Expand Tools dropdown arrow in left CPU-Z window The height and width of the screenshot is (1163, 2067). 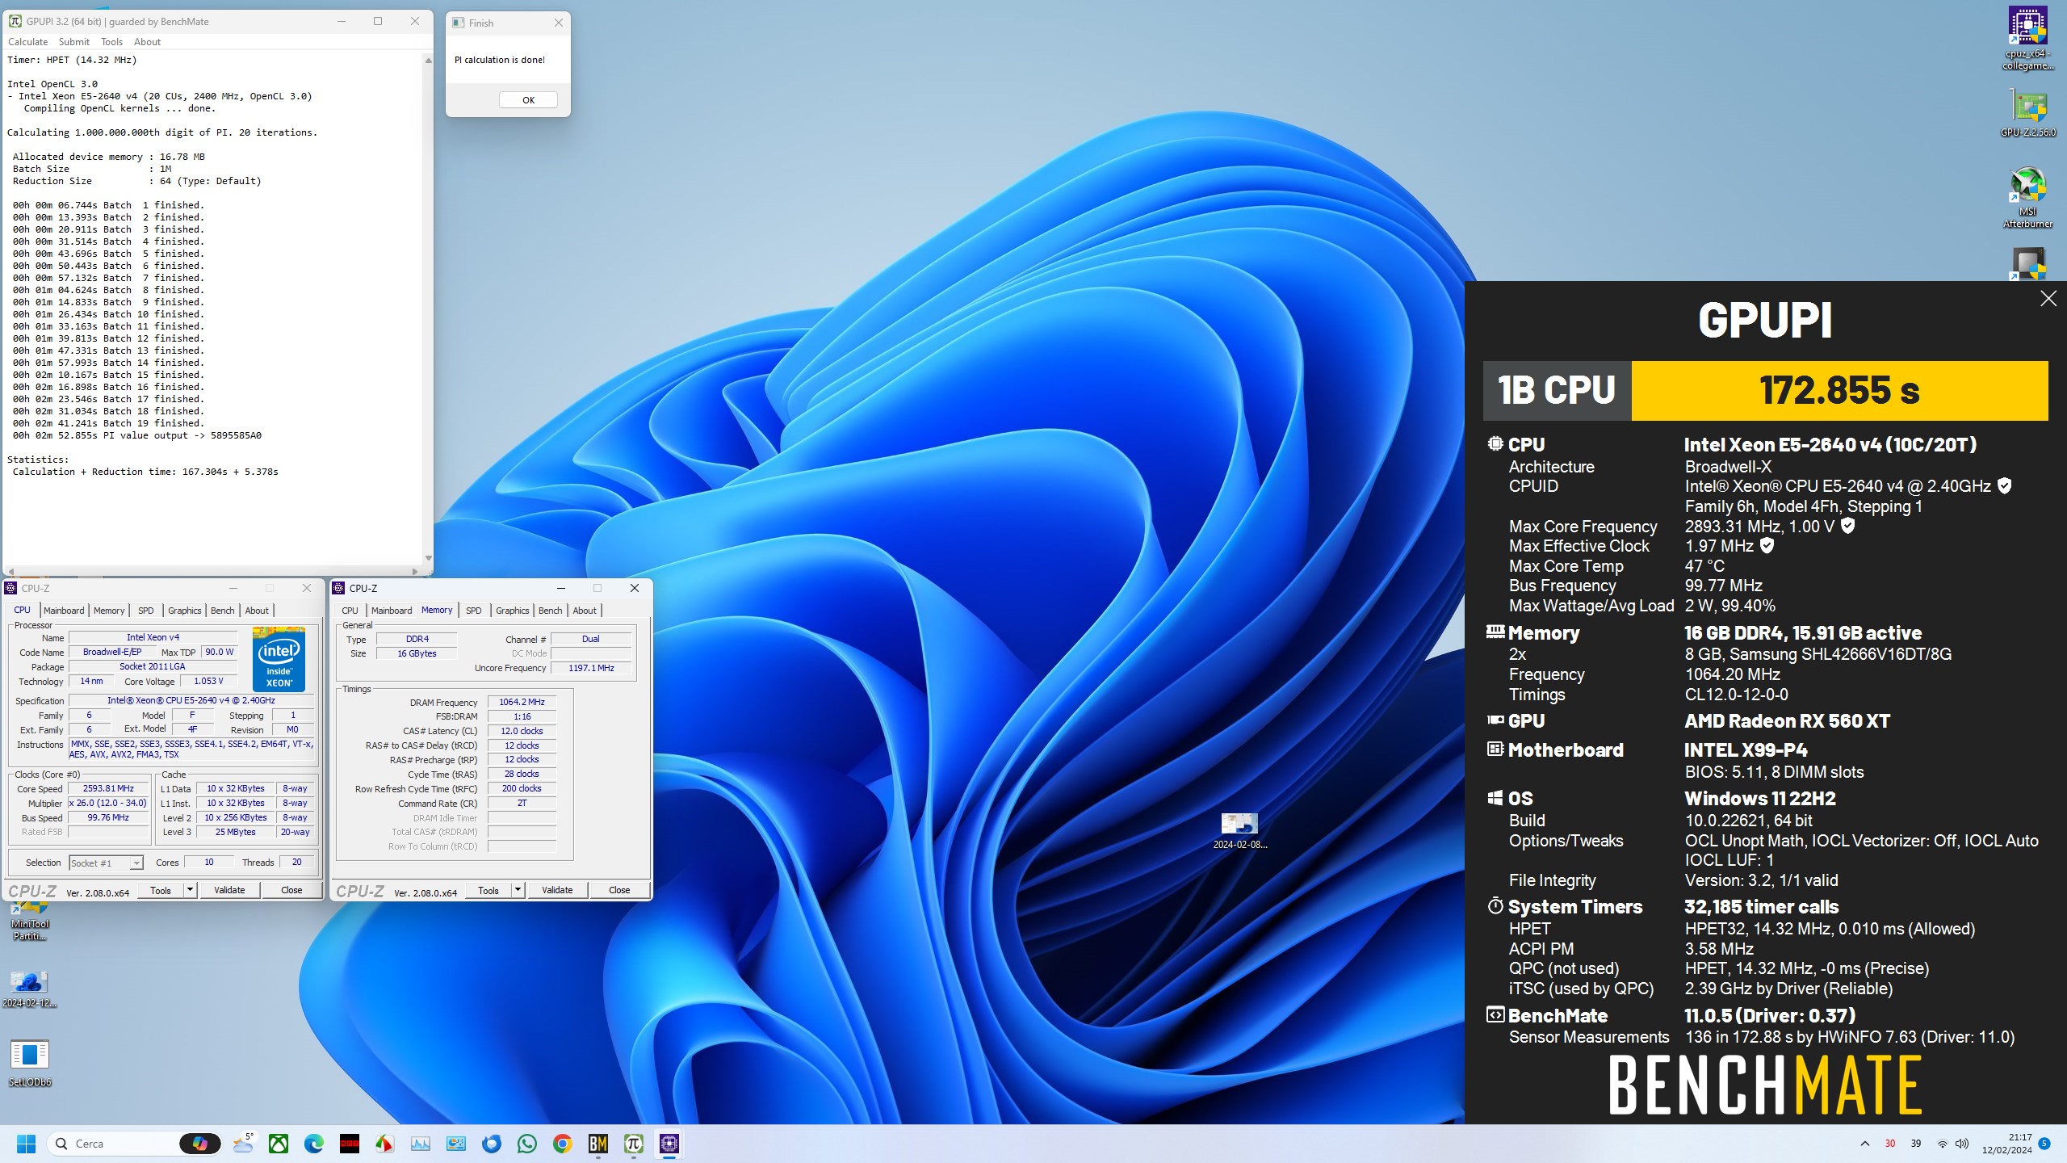pos(190,890)
